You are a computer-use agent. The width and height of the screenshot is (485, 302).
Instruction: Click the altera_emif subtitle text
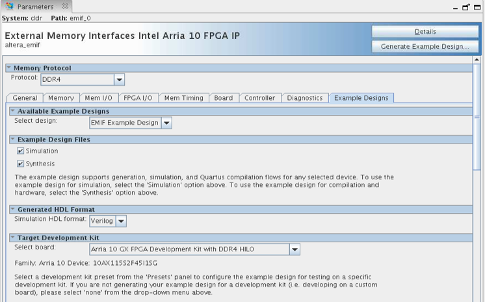[22, 45]
